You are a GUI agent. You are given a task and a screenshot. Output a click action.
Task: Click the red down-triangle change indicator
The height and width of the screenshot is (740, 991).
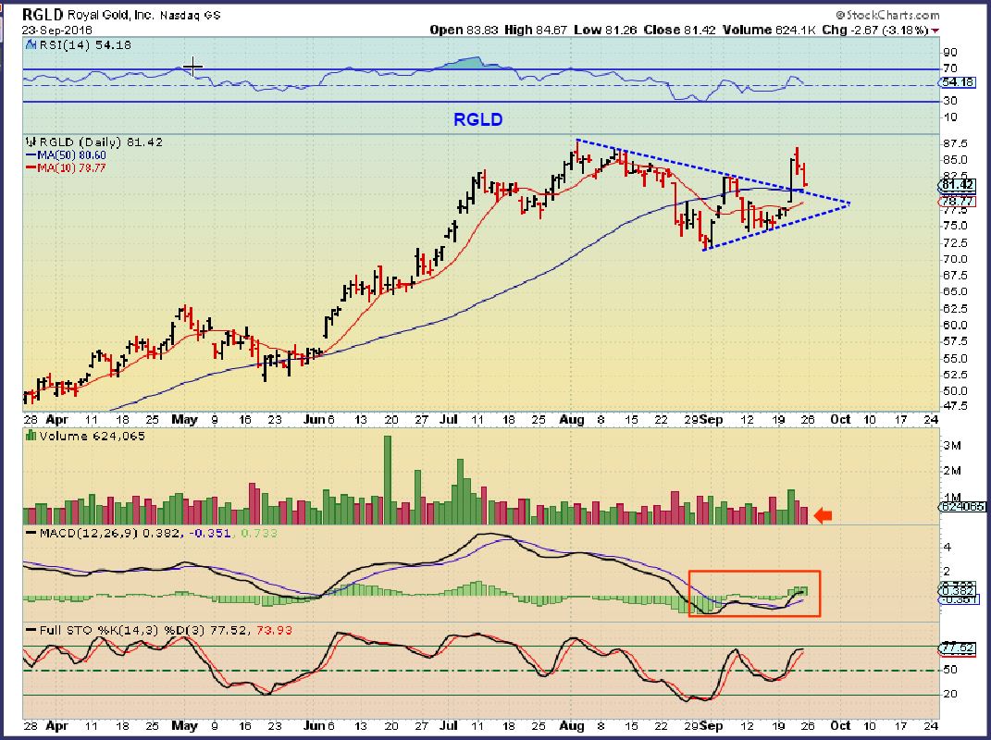click(x=935, y=31)
